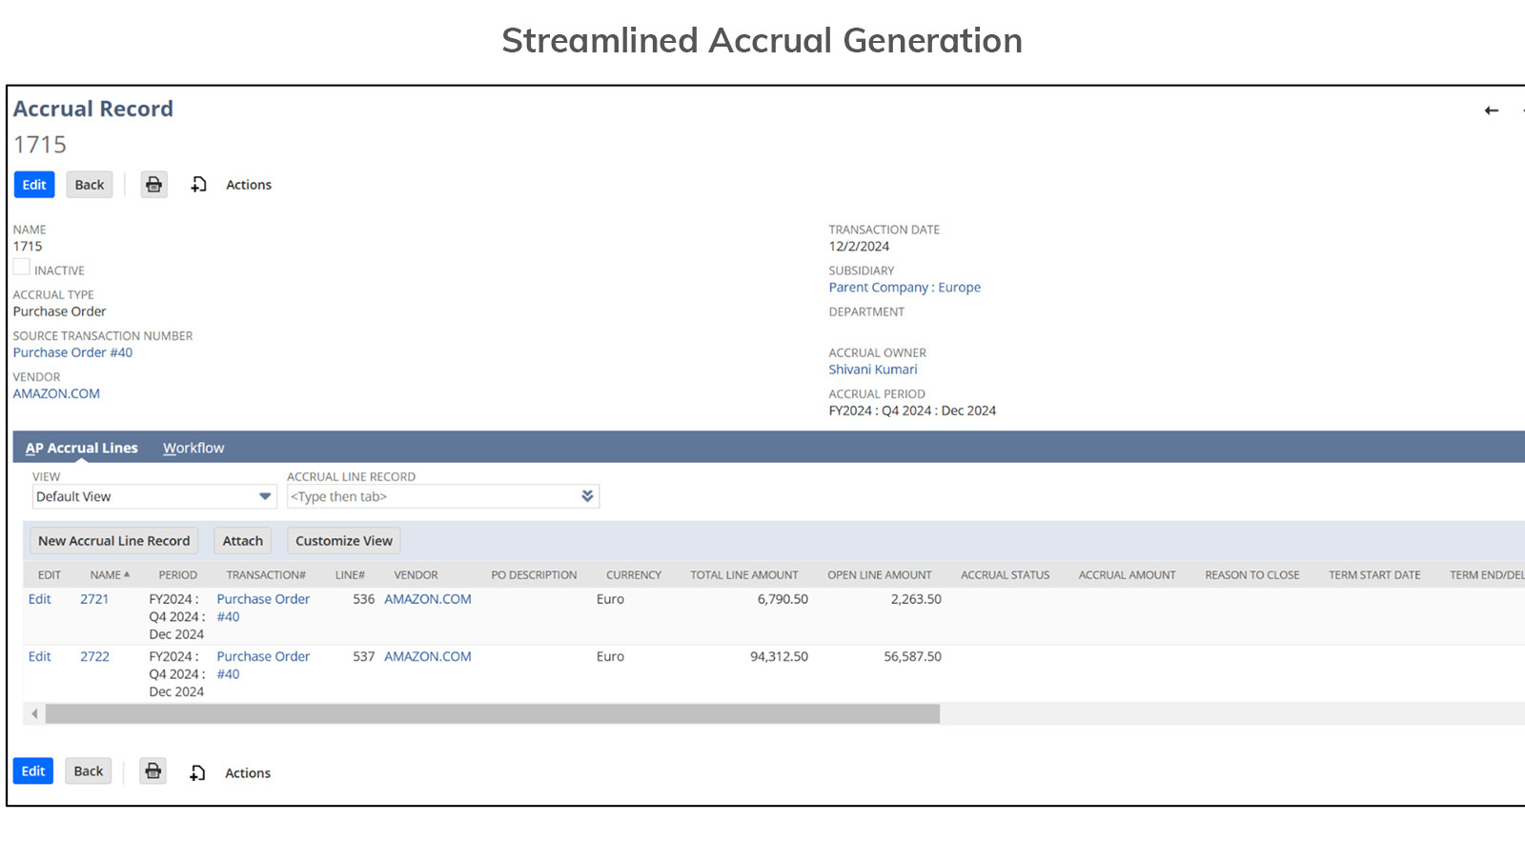Click New Accrual Line Record button
Screen dimensions: 1525x841
click(x=114, y=541)
